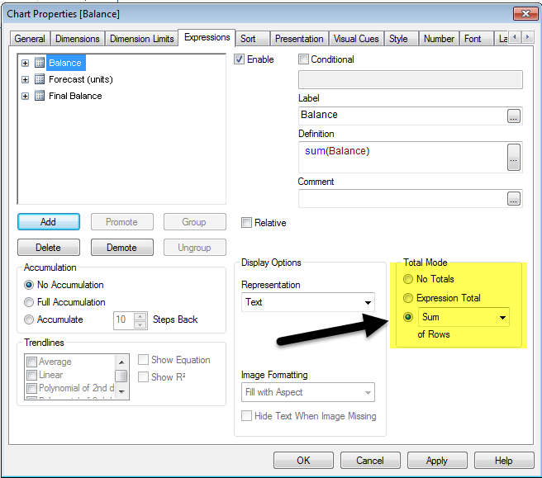Click the Promote button
Viewport: 542px width, 478px height.
[122, 222]
